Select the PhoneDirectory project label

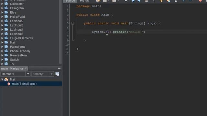click(20, 51)
